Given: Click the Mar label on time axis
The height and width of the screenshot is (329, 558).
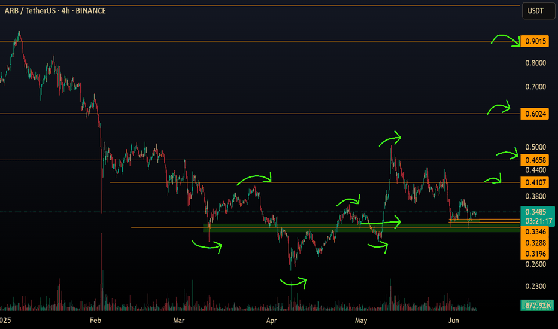Looking at the screenshot, I should tap(178, 321).
